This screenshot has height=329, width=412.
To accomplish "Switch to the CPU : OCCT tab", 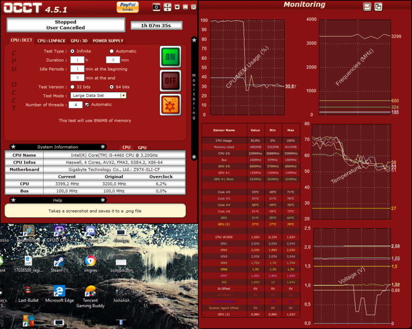I will pos(21,40).
